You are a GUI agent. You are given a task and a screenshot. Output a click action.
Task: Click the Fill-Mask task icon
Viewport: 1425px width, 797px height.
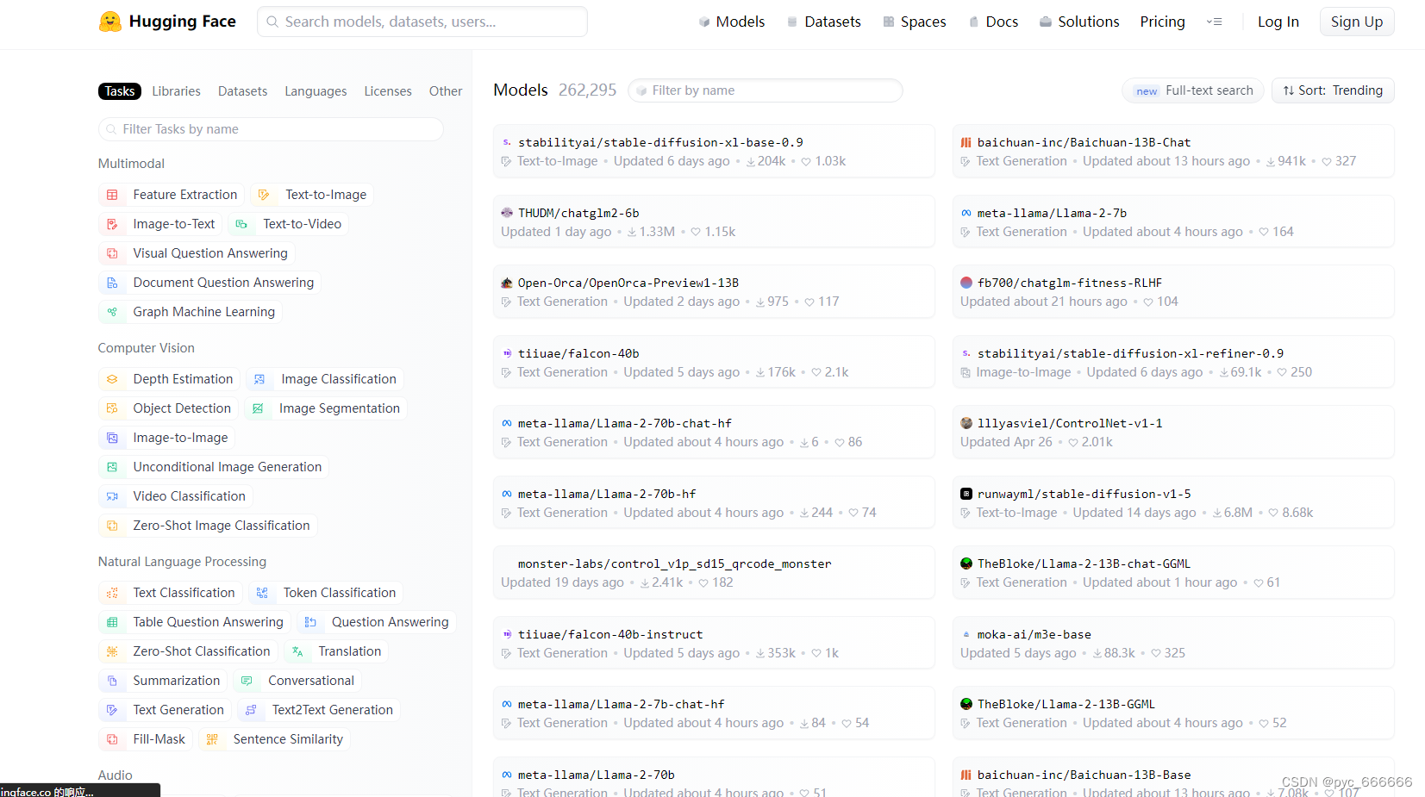pos(112,739)
